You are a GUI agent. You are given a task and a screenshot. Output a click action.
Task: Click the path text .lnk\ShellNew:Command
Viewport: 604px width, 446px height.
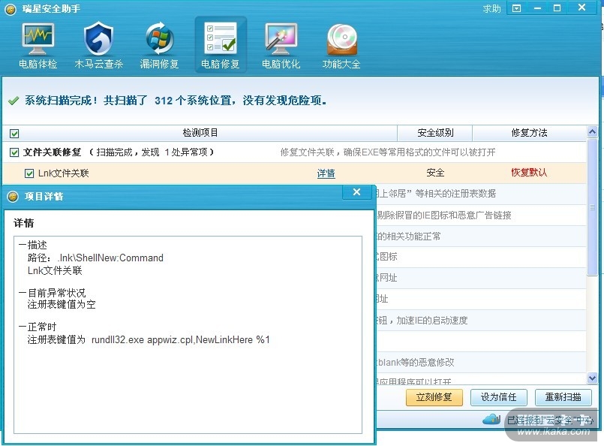click(x=110, y=258)
